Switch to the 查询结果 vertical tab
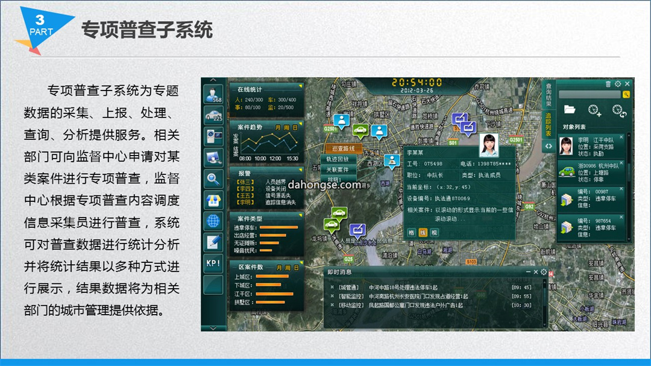651x366 pixels. tap(548, 94)
